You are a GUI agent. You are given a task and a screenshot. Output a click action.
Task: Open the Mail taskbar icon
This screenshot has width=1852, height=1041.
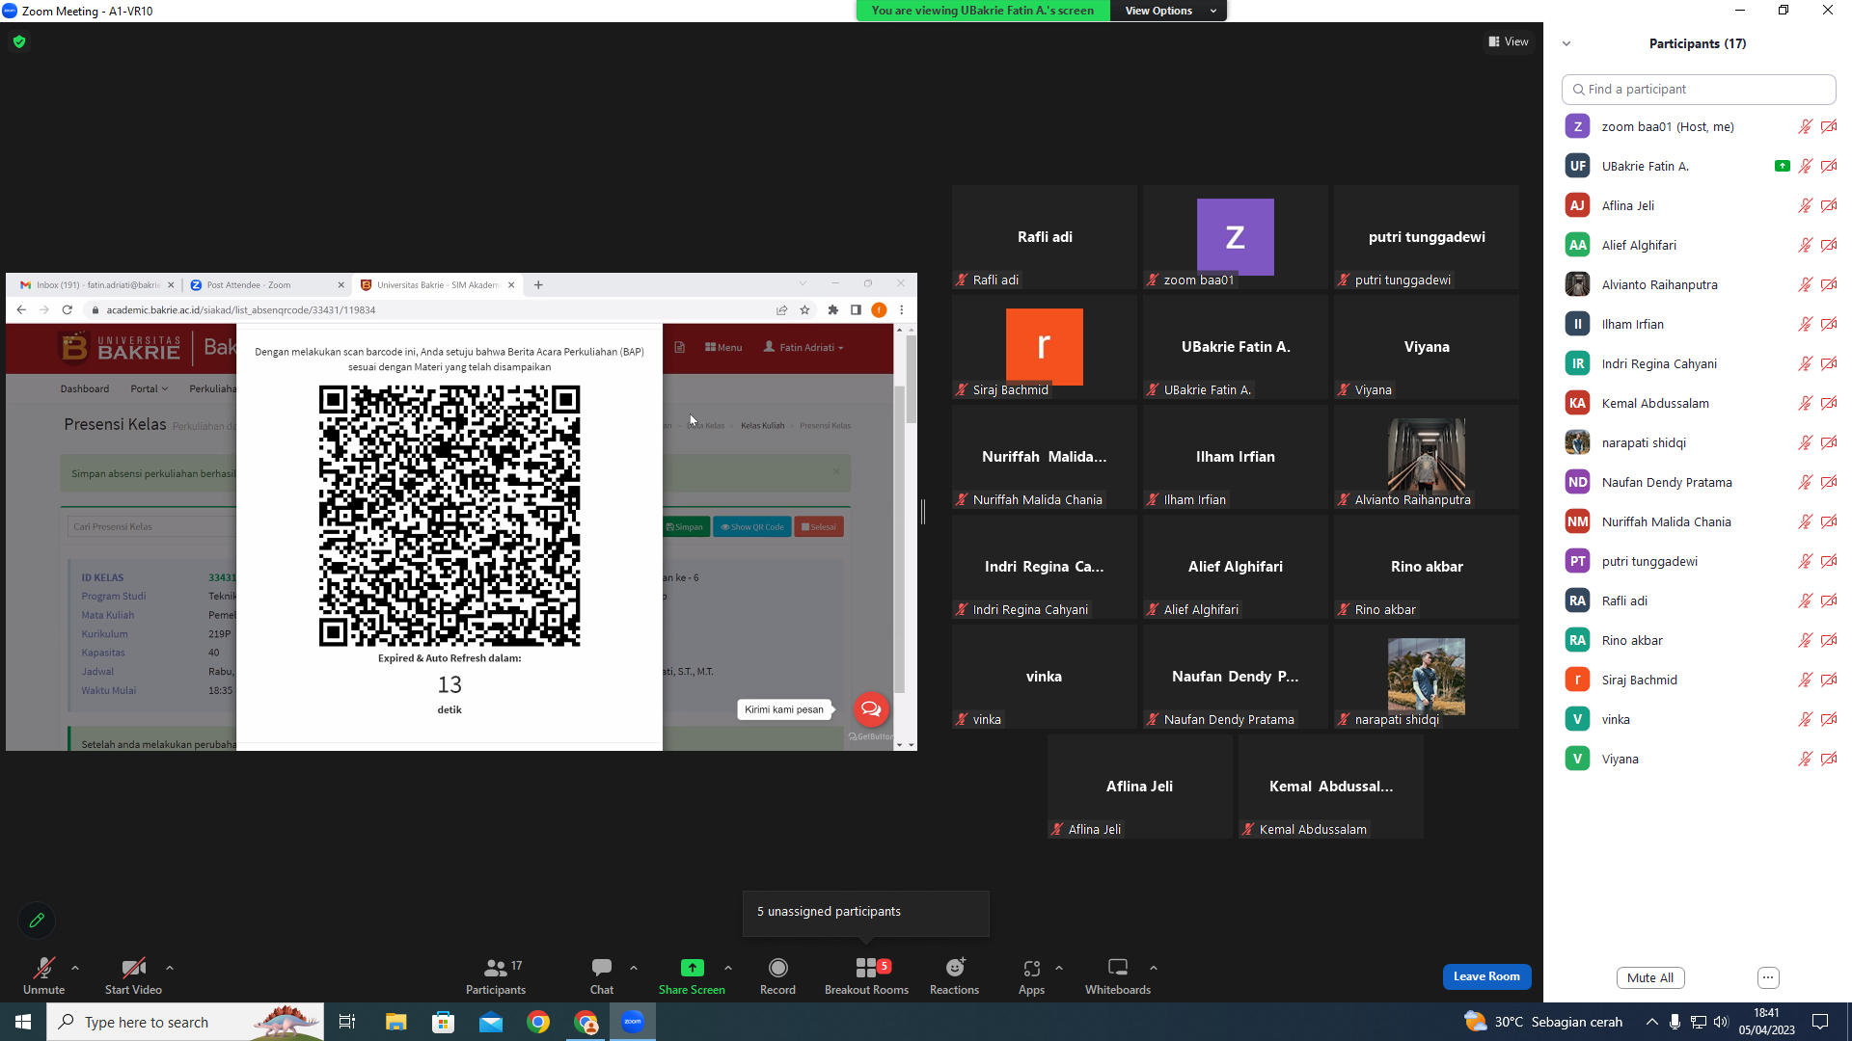coord(491,1022)
